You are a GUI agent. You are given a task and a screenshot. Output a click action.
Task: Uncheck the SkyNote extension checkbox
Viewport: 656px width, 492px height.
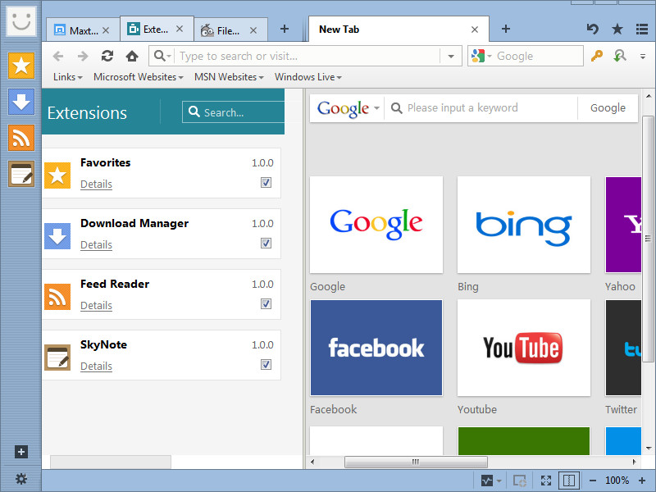[266, 365]
